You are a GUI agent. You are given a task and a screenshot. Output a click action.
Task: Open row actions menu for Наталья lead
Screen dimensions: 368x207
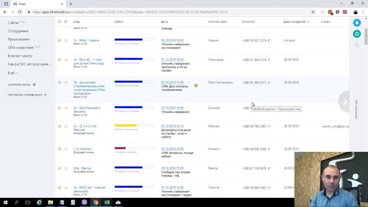66,149
